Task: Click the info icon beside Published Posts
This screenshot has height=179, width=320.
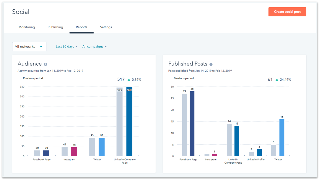Action: coord(211,64)
